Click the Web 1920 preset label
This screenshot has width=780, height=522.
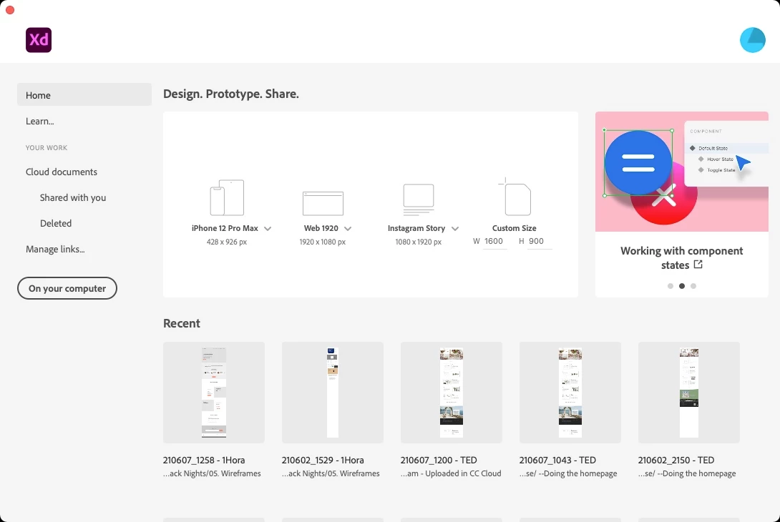click(321, 228)
